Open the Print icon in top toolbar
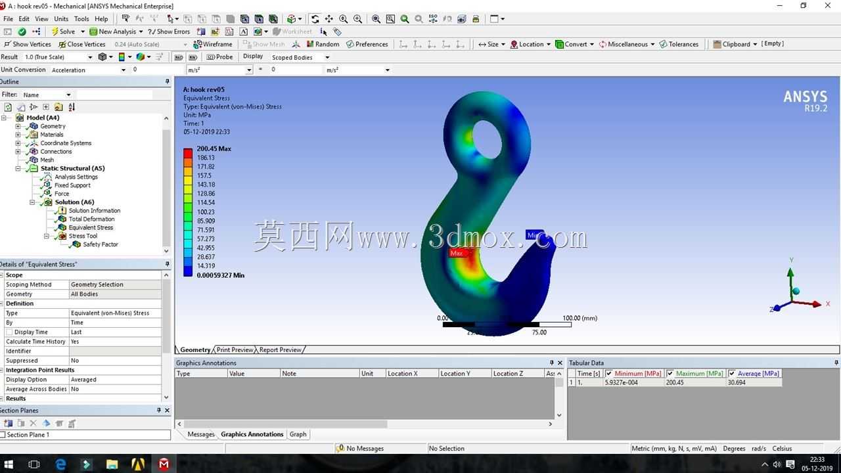 476,19
